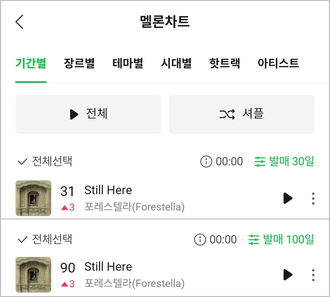Check 전체선택 above rank 90 song
This screenshot has height=297, width=330.
(x=45, y=240)
